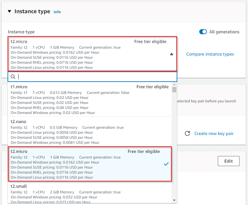
Task: Collapse the instance type dropdown arrow
Action: (172, 54)
